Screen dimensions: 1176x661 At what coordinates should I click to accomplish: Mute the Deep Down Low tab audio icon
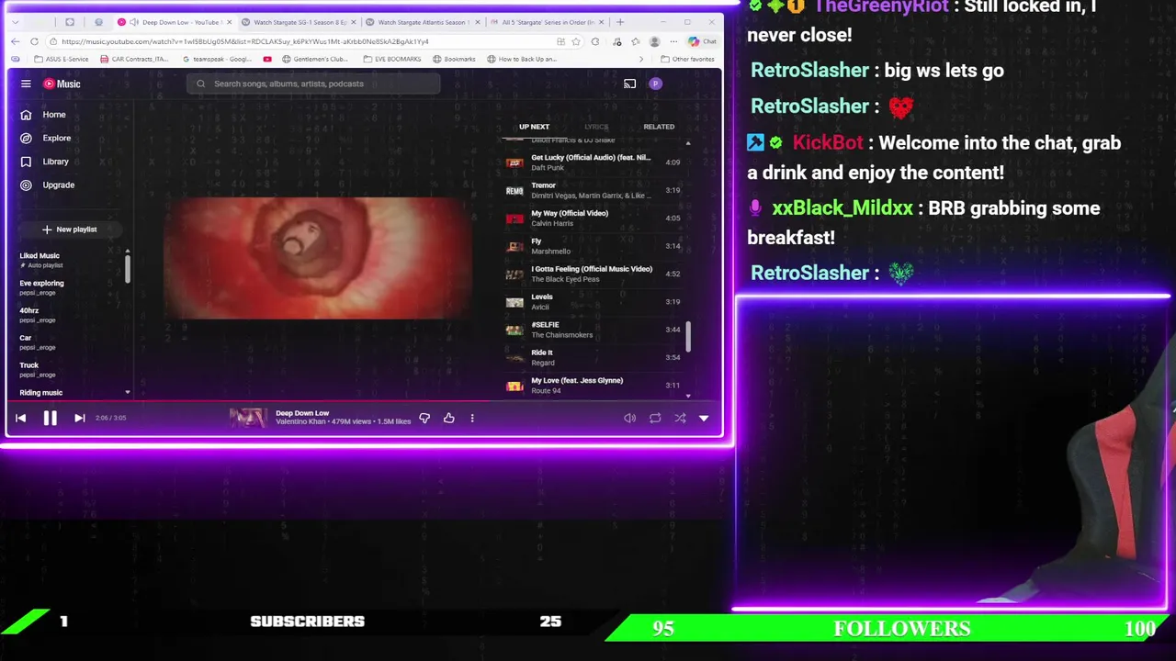134,22
